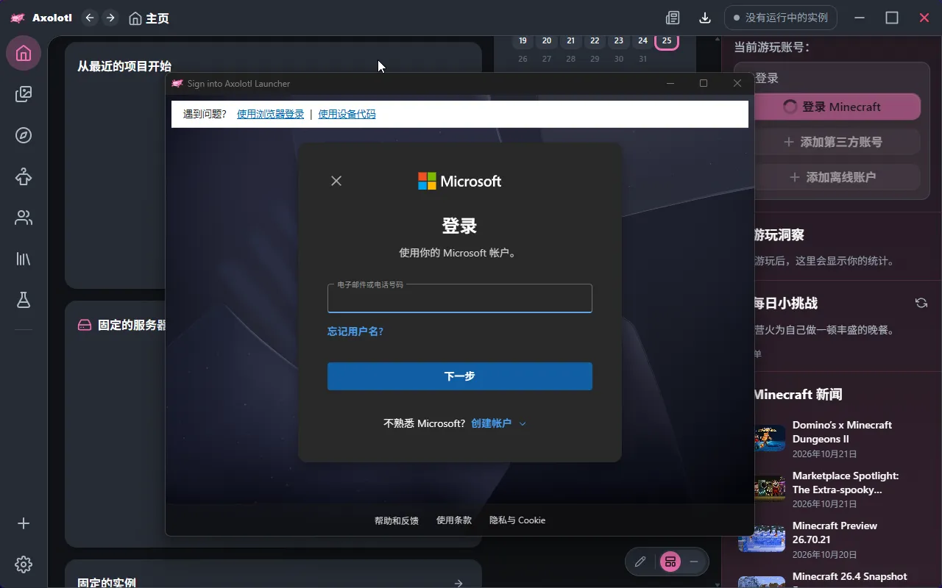The image size is (942, 588).
Task: Select day 25 in the calendar
Action: (667, 40)
